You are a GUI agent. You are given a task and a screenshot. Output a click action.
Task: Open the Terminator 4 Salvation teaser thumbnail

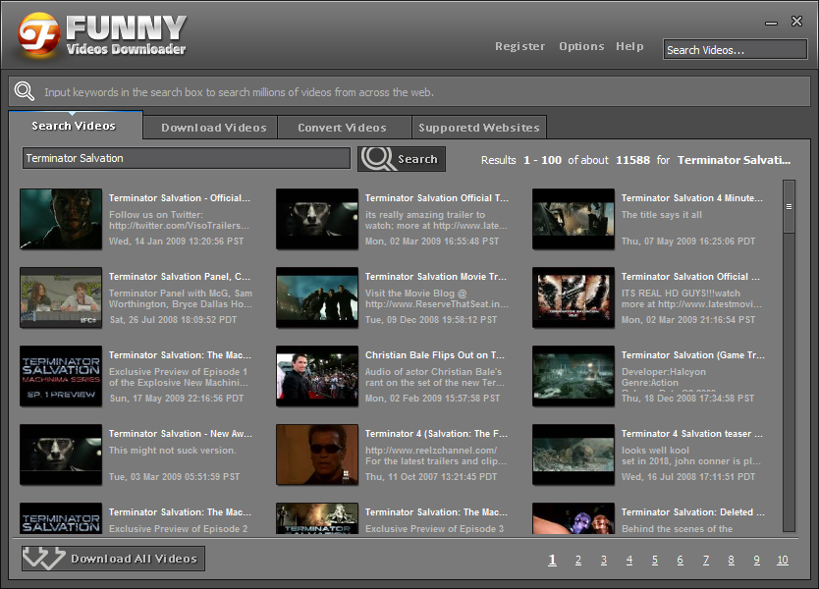tap(573, 455)
